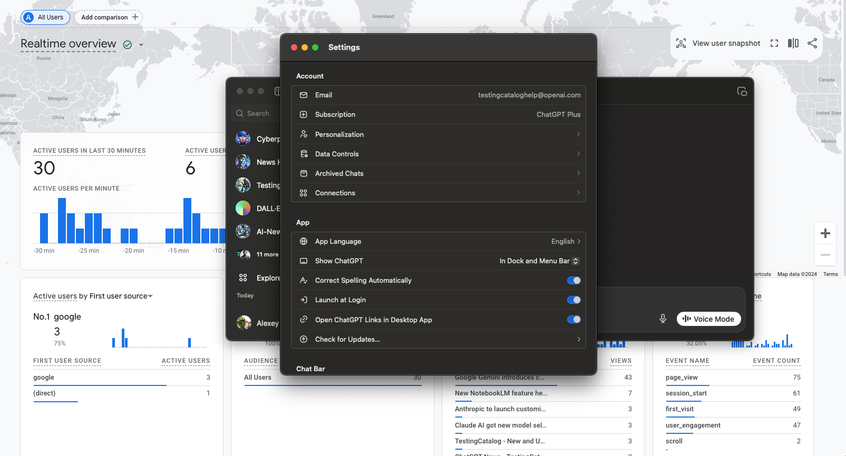Click the email address testingcataloghelp@openai.com
This screenshot has width=846, height=456.
[x=529, y=95]
